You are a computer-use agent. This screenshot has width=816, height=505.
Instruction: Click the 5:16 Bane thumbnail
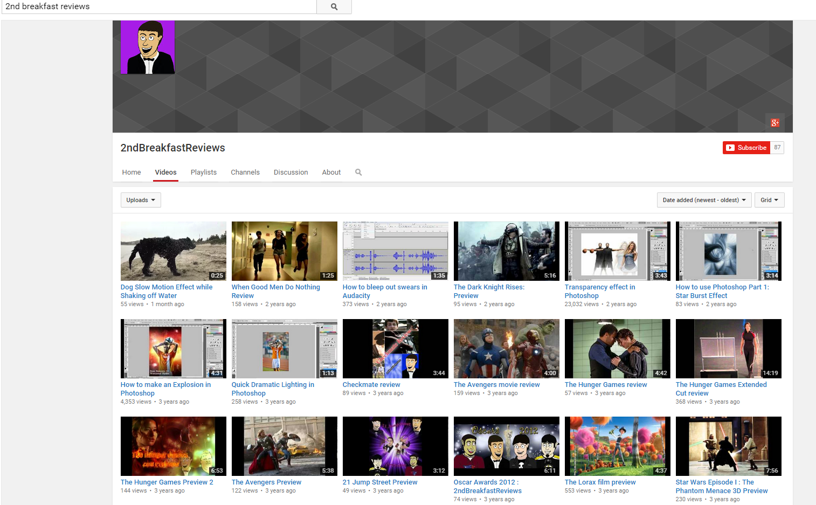click(507, 251)
